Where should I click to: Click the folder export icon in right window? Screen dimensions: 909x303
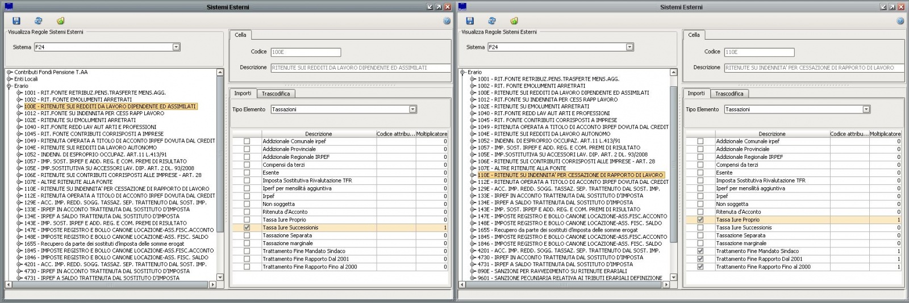coord(514,20)
